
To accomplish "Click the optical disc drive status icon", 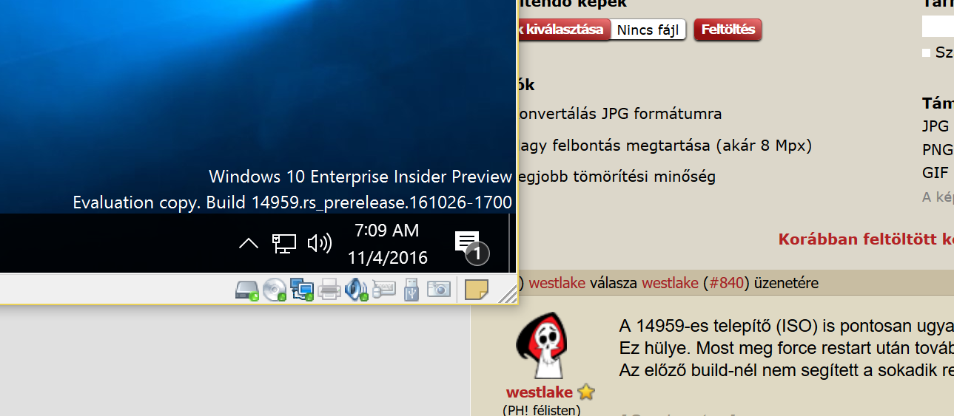I will pos(275,290).
